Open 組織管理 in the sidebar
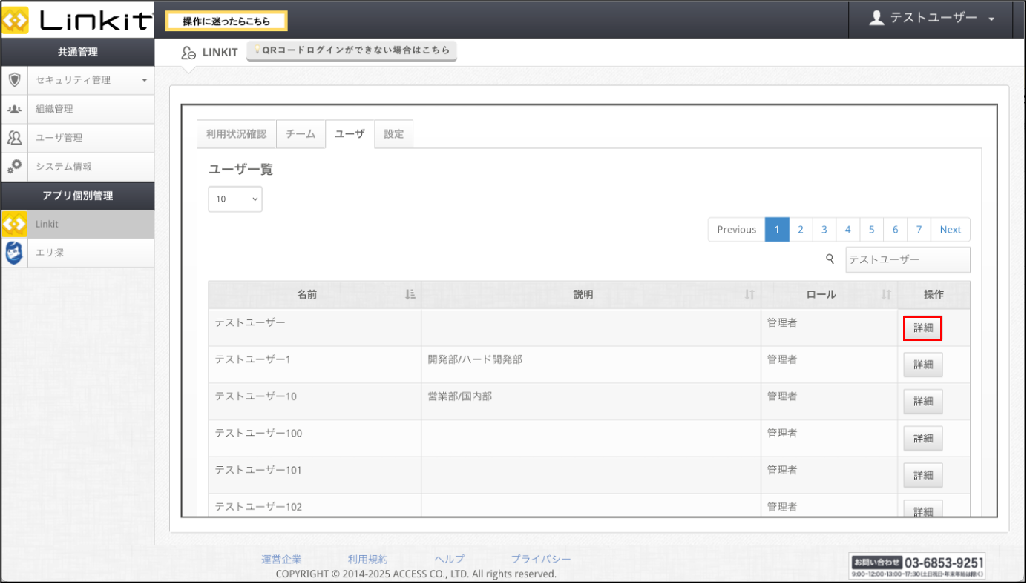The width and height of the screenshot is (1027, 584). (x=77, y=109)
